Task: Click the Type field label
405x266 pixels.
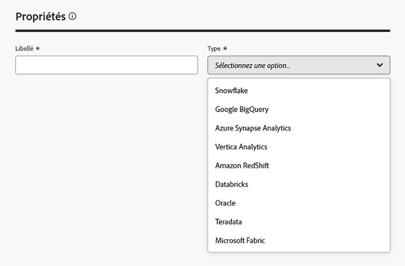Action: pyautogui.click(x=214, y=49)
